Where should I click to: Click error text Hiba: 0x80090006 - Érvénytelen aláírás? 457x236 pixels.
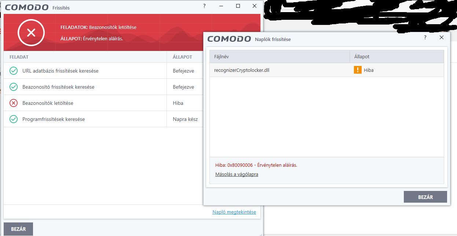tap(256, 165)
